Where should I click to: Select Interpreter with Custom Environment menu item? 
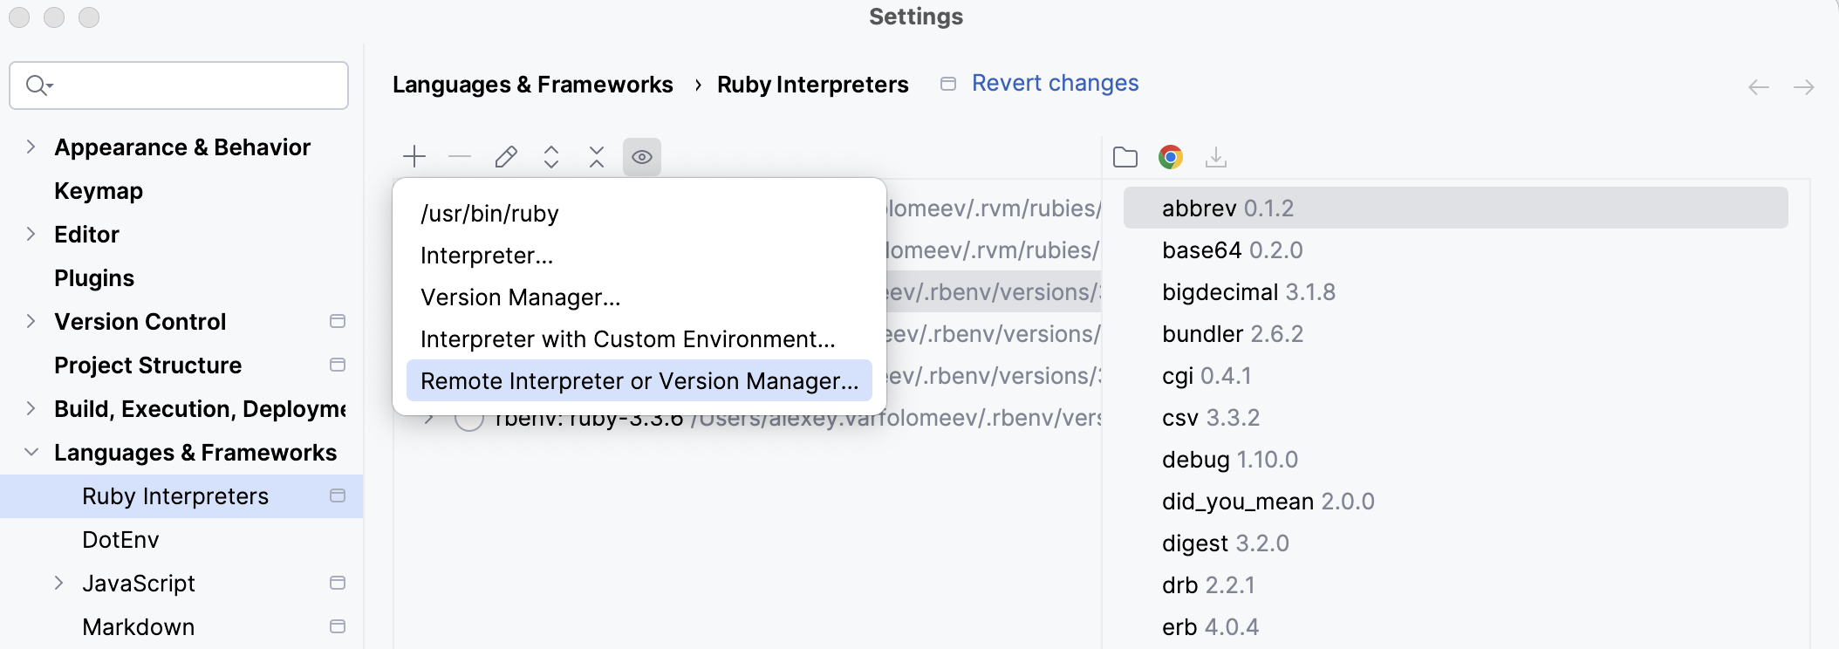pyautogui.click(x=627, y=339)
